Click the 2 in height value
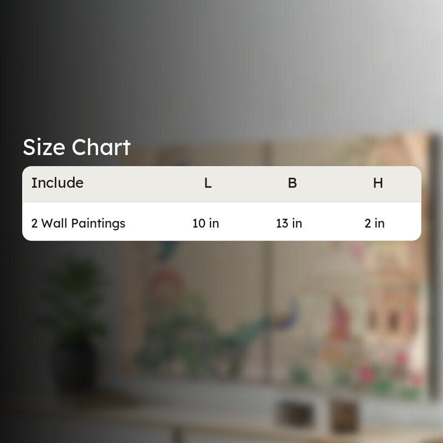The width and height of the screenshot is (443, 443). point(374,223)
